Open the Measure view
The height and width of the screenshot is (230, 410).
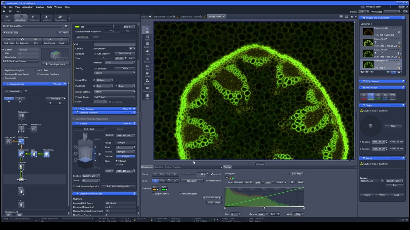point(147,89)
